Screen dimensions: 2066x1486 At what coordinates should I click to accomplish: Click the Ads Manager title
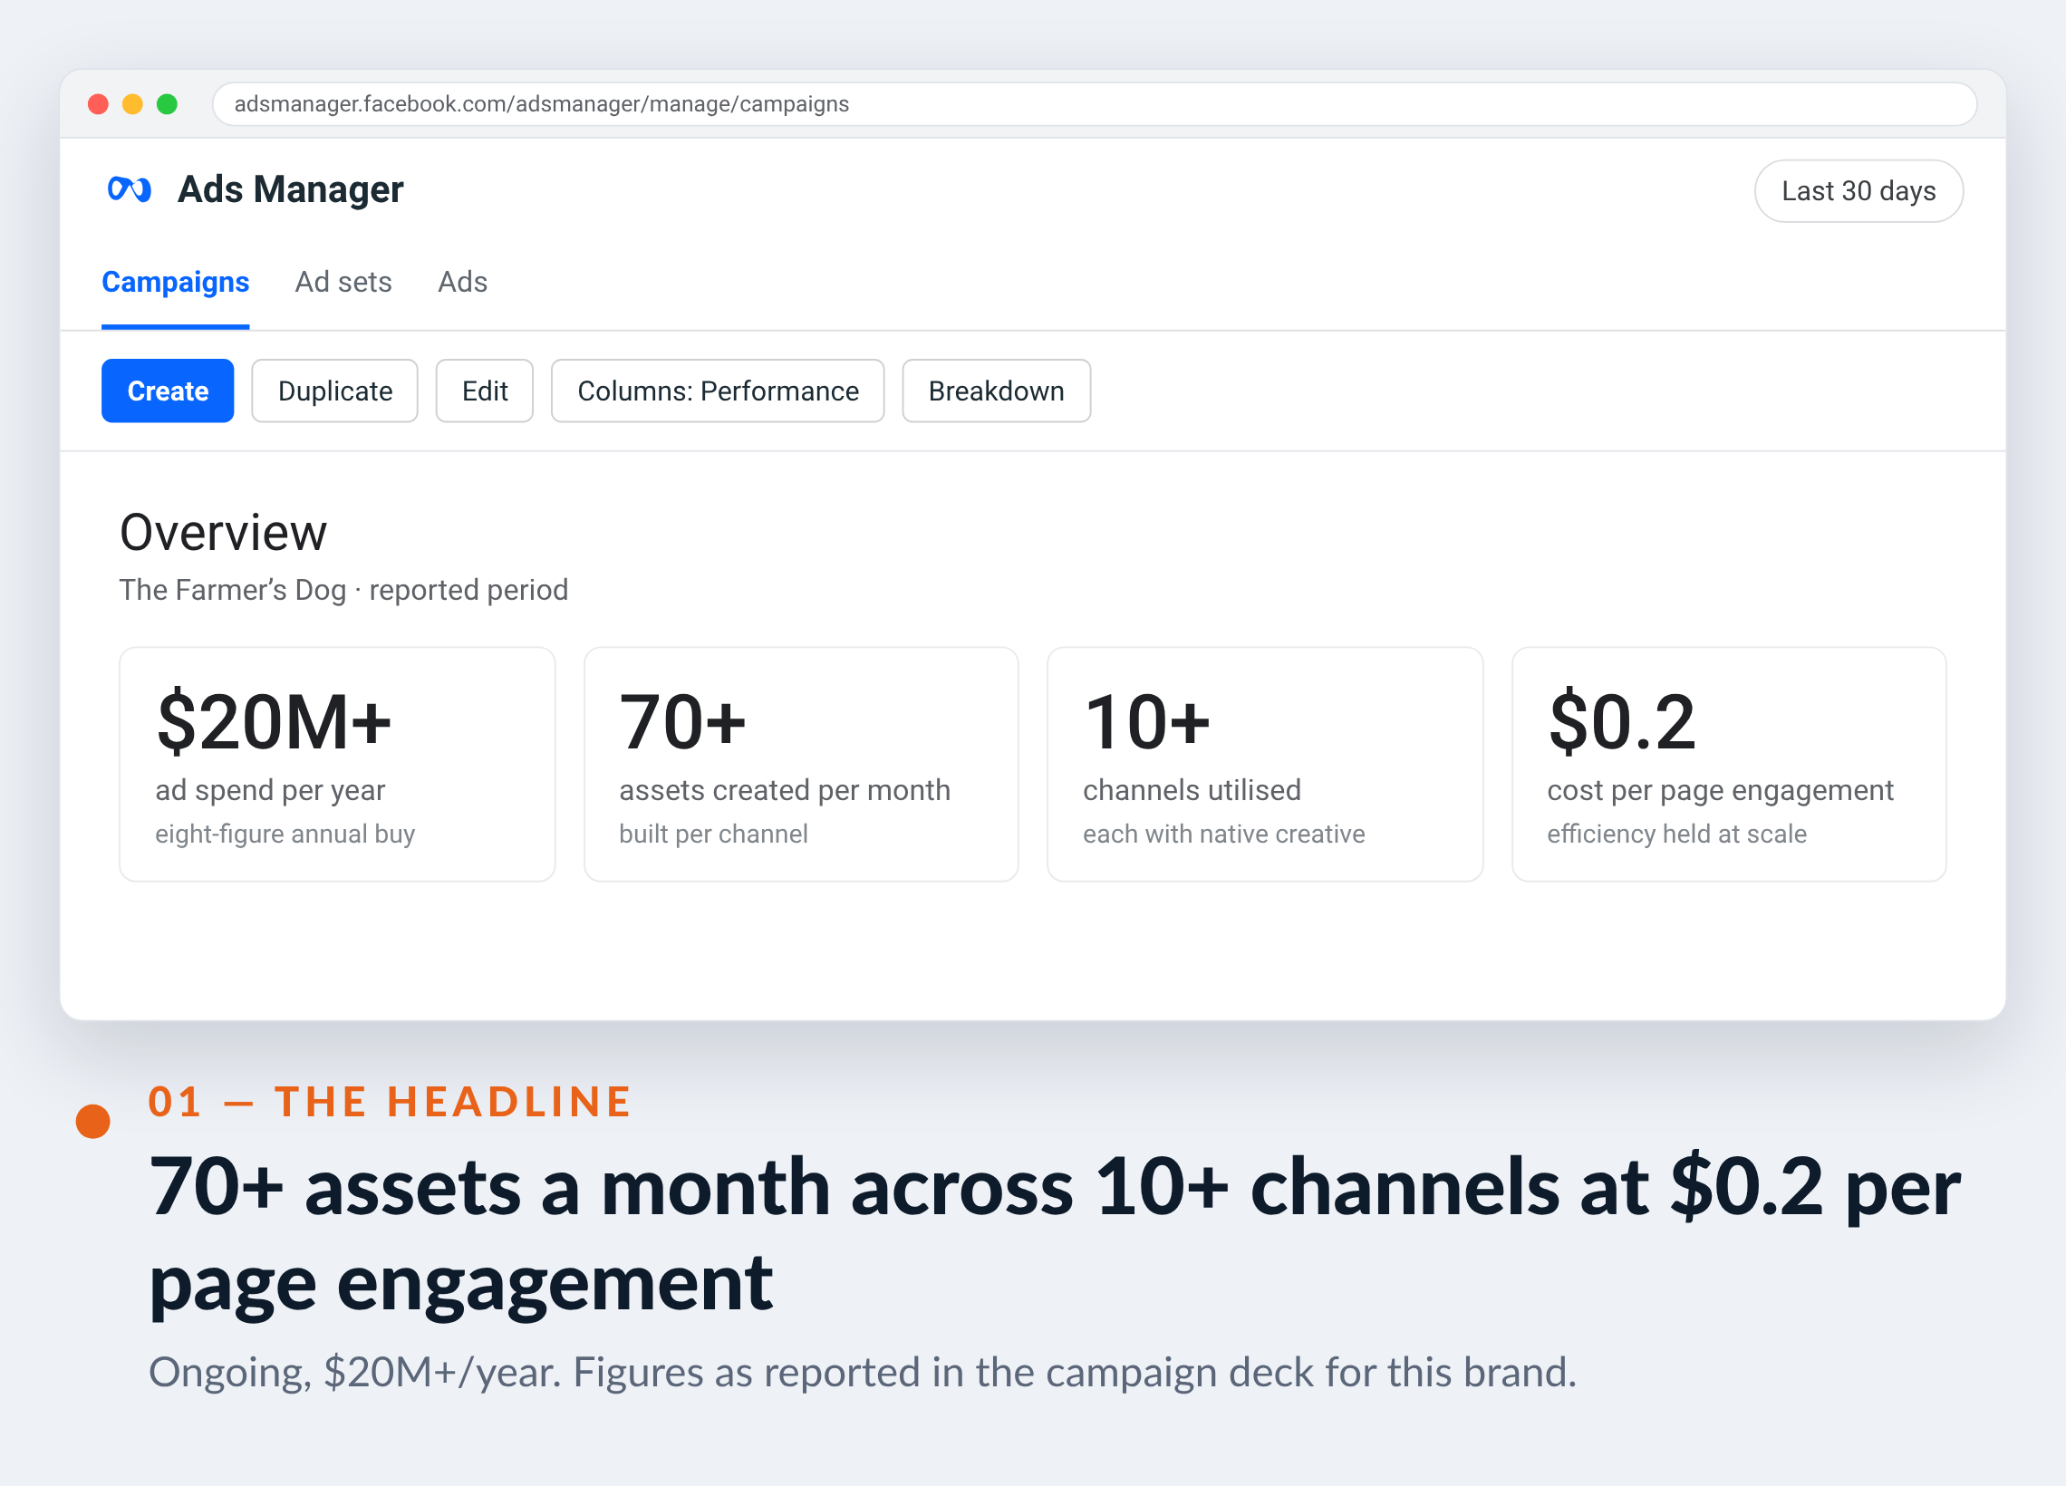tap(291, 189)
